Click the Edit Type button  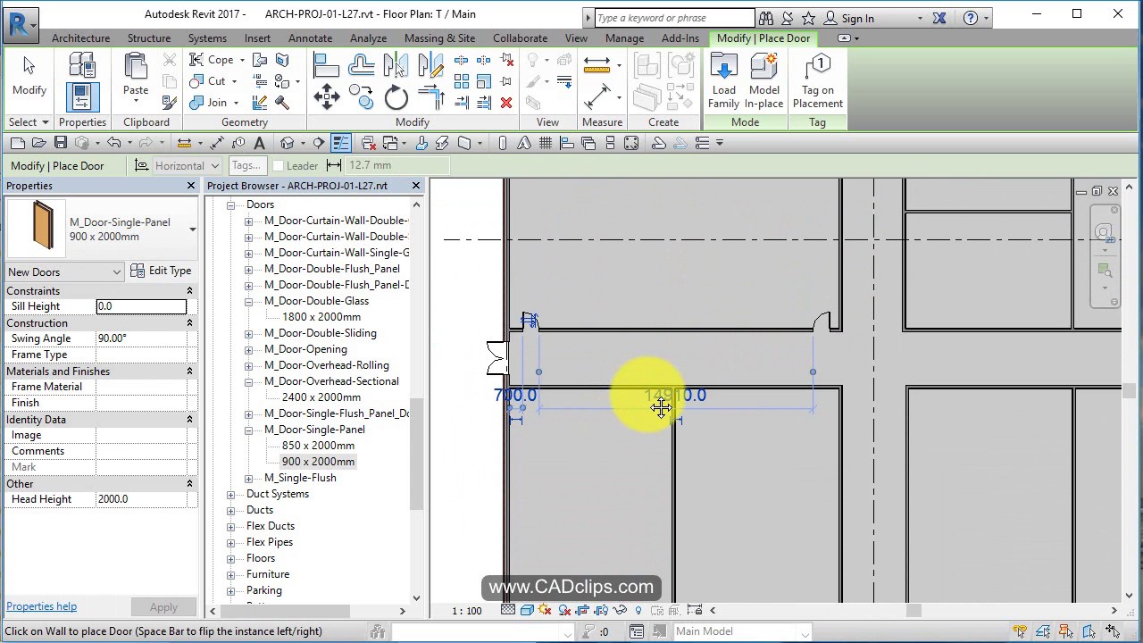(x=170, y=271)
